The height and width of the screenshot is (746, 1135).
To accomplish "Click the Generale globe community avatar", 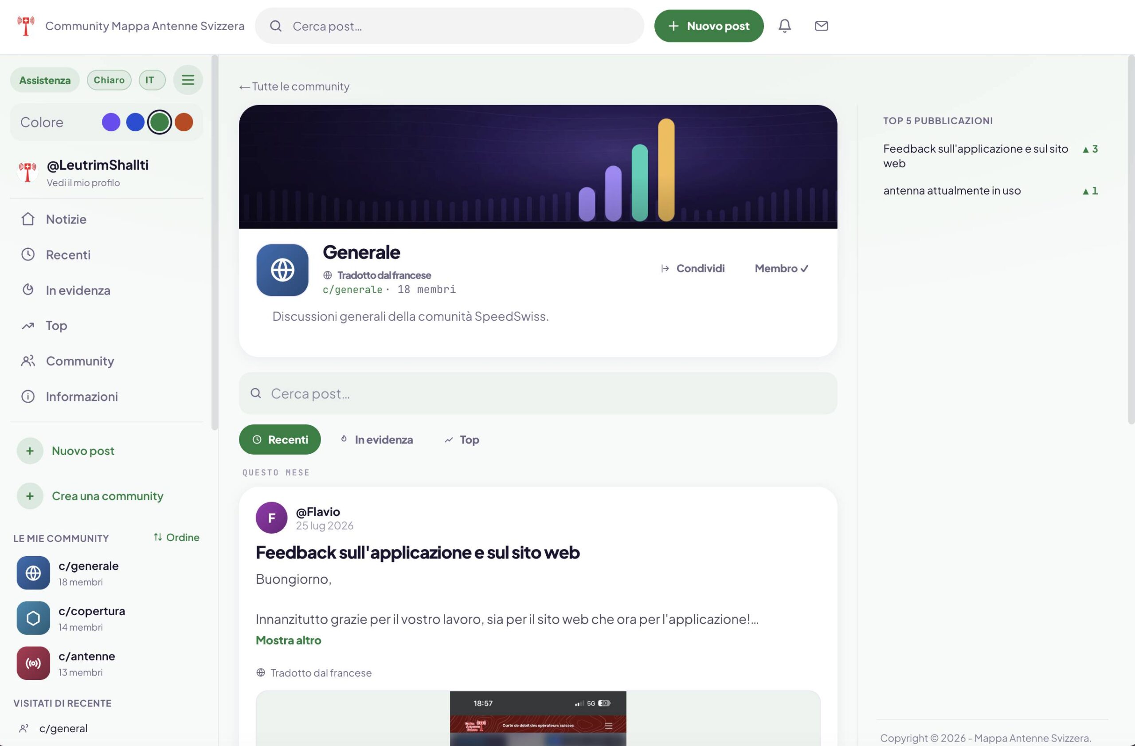I will pos(282,270).
